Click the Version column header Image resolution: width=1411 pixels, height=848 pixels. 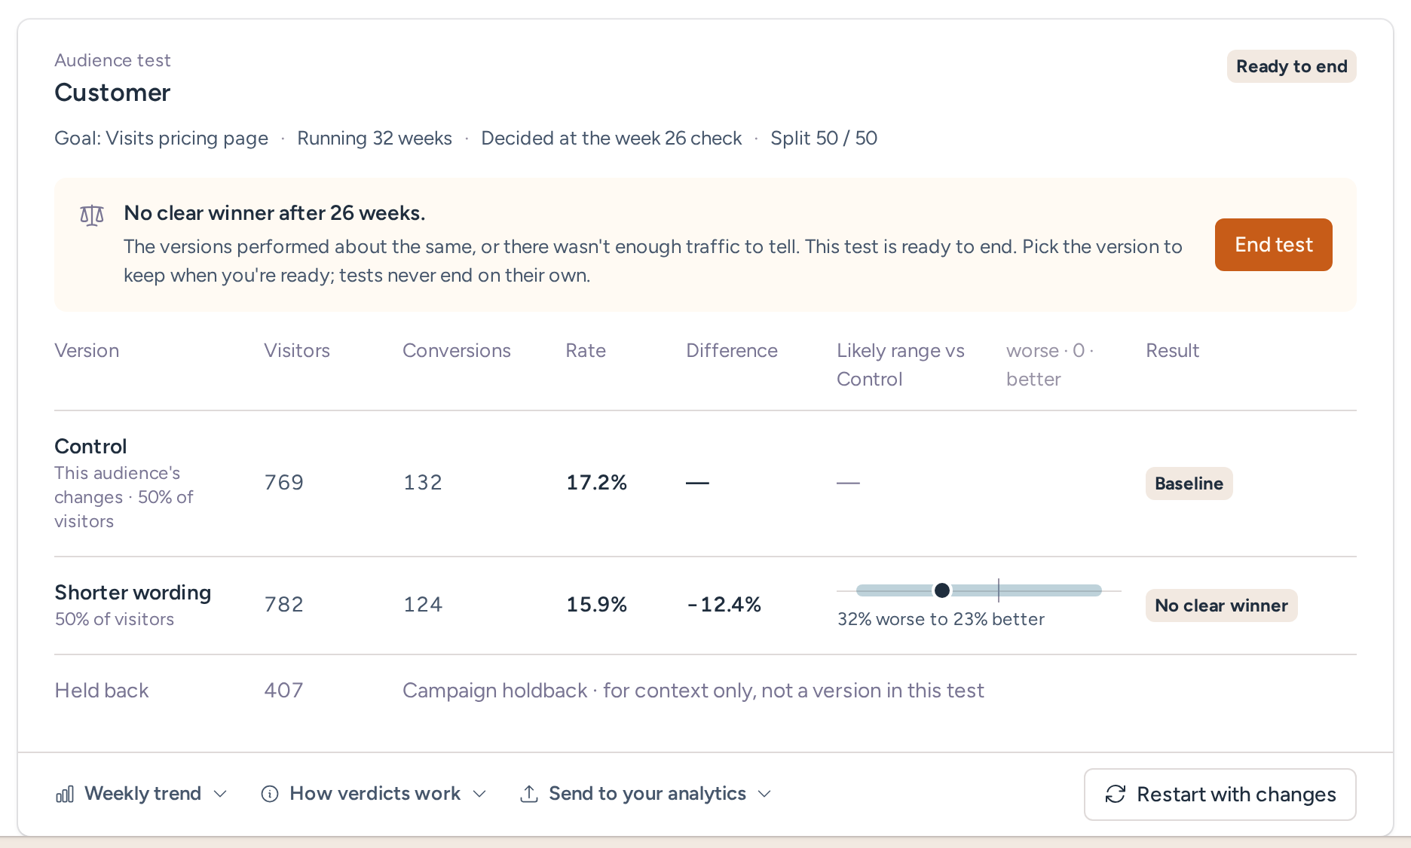[87, 350]
